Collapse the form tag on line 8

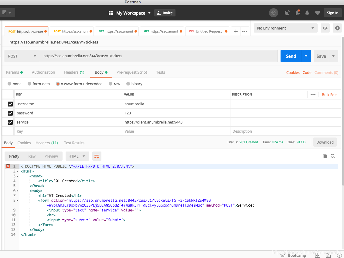coord(18,200)
